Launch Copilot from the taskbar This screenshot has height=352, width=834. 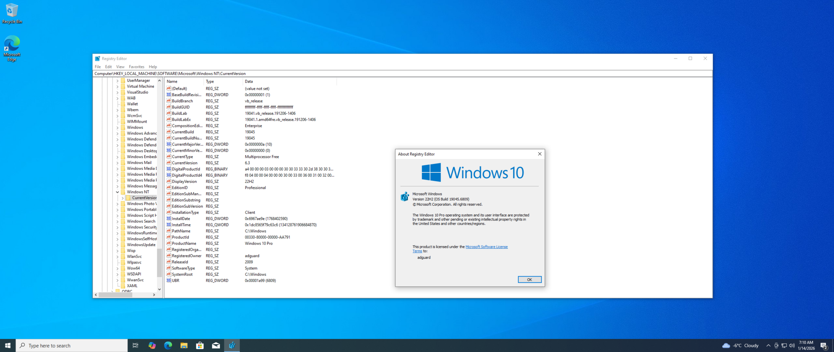[x=152, y=345]
